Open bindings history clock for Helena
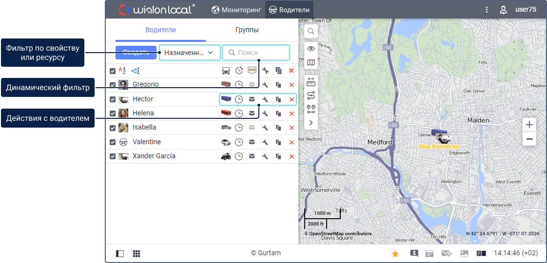This screenshot has height=263, width=547. 239,113
